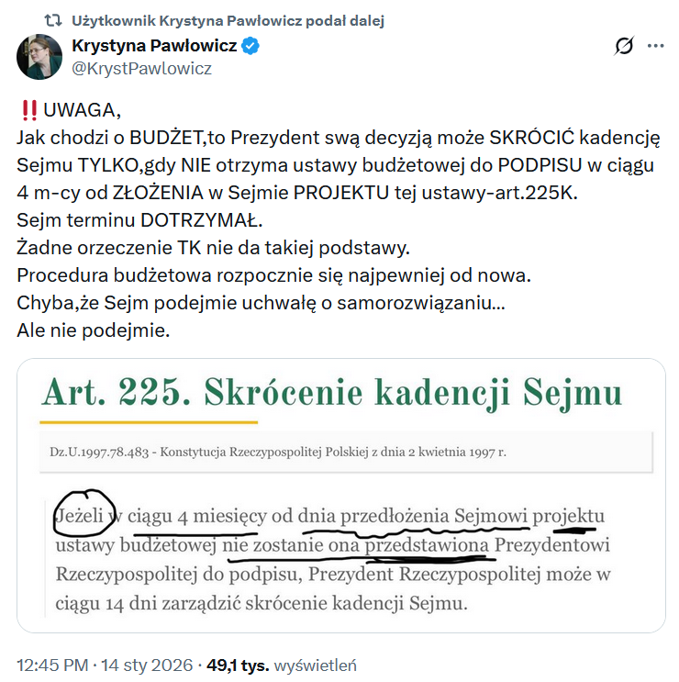
Task: Click the display name Krystyna Pawłowicz
Action: tap(154, 45)
